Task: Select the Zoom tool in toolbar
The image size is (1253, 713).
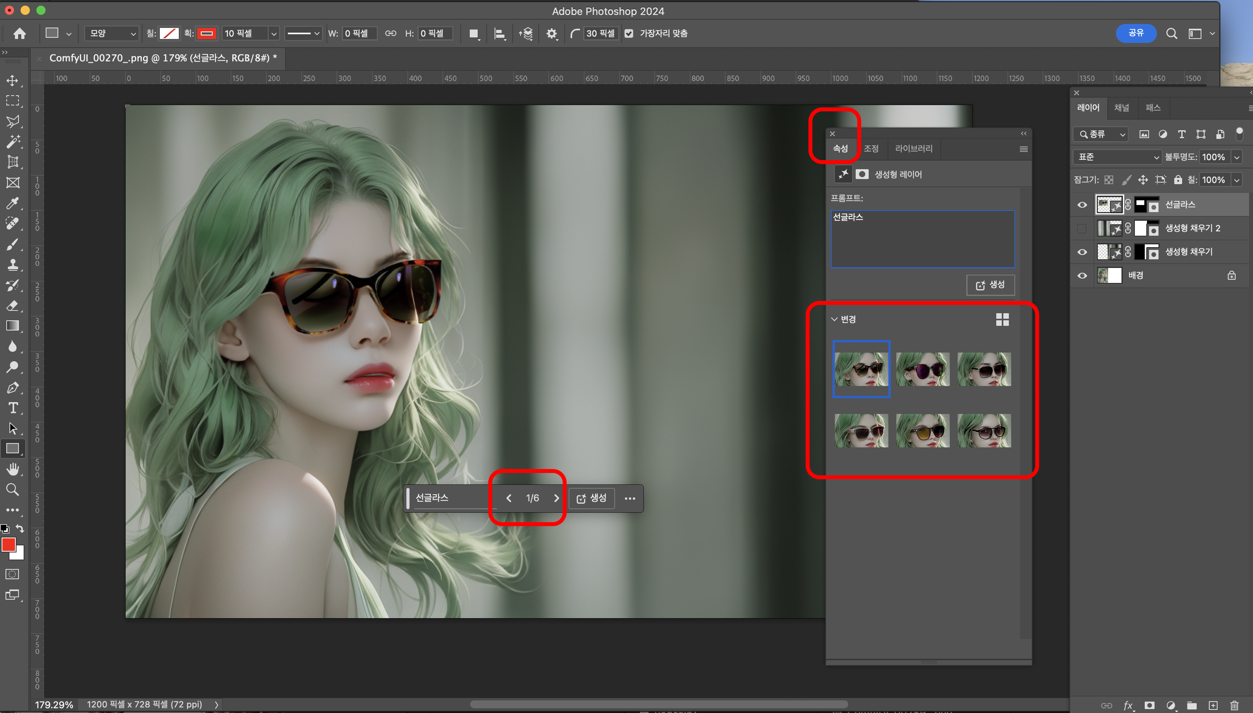Action: pyautogui.click(x=13, y=489)
